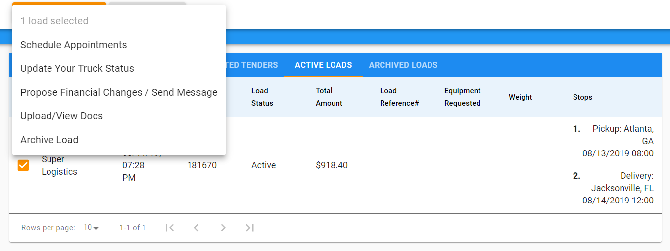Click the Load Reference# column header
This screenshot has height=251, width=670.
tap(400, 97)
